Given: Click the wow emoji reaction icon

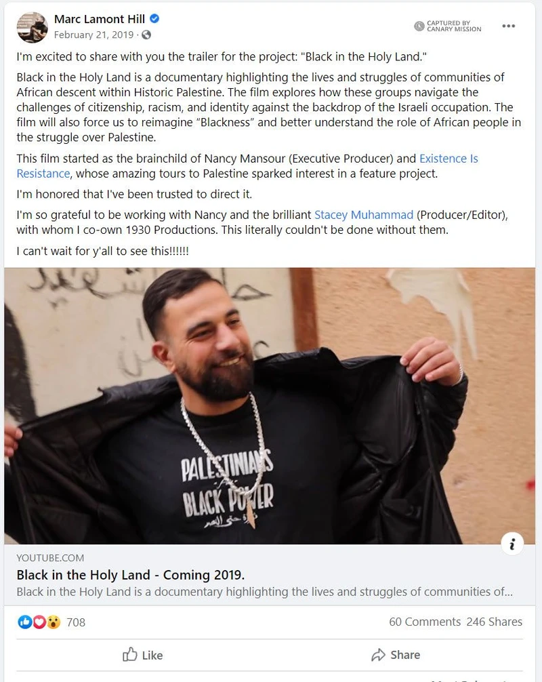Looking at the screenshot, I should [x=53, y=622].
